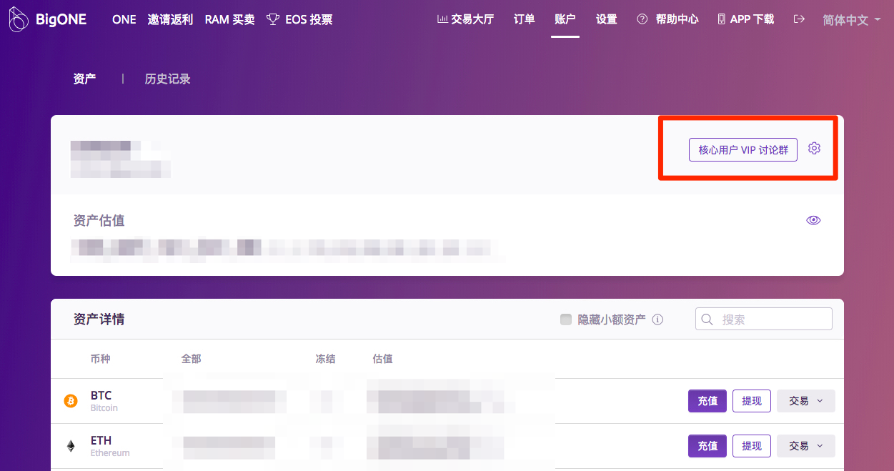
Task: Open account settings gear icon
Action: click(x=814, y=149)
